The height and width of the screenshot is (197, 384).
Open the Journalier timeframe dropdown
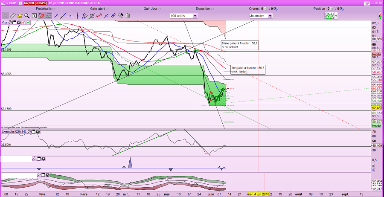(x=261, y=16)
